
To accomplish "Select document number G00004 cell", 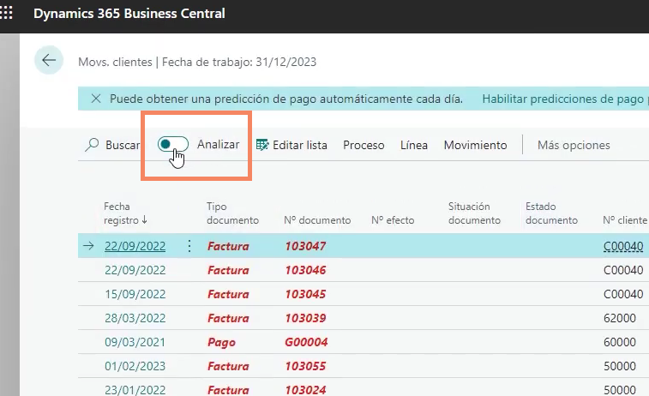I will [305, 342].
